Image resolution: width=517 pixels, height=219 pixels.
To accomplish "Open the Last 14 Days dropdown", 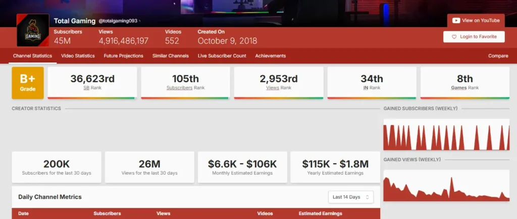I will 351,197.
